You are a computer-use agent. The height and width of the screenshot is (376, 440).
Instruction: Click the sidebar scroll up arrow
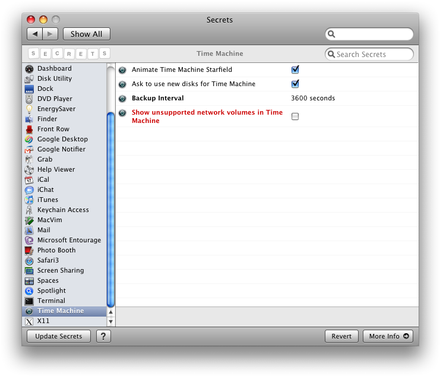[x=110, y=312]
